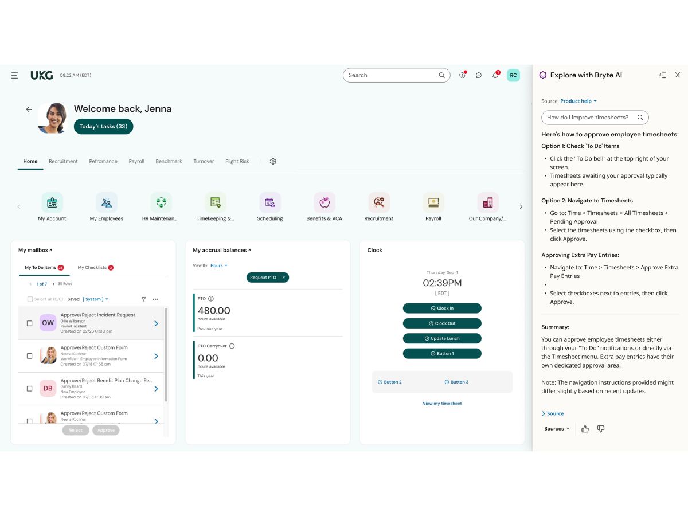This screenshot has height=516, width=688.
Task: Open the View my timesheet link
Action: [x=442, y=404]
